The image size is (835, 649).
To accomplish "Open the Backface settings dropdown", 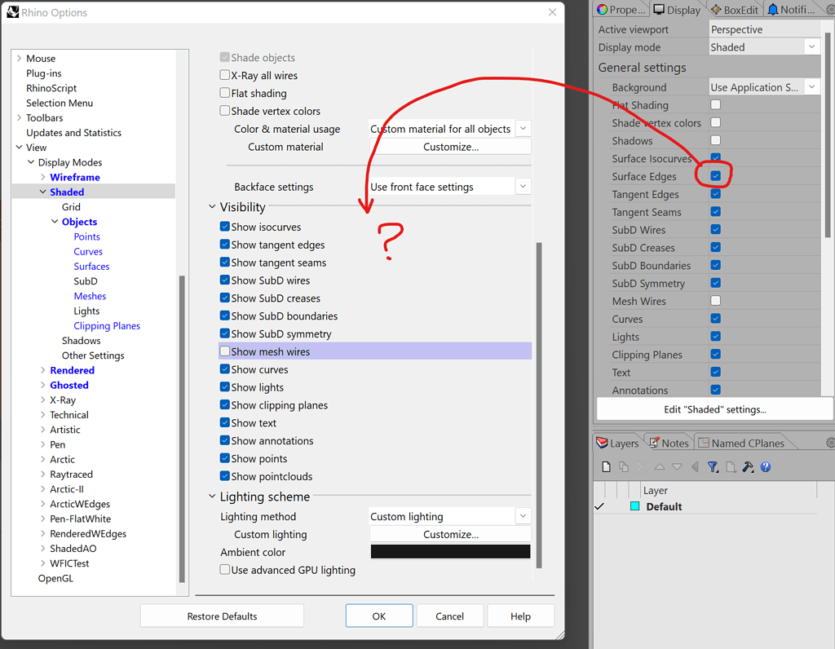I will (x=523, y=186).
